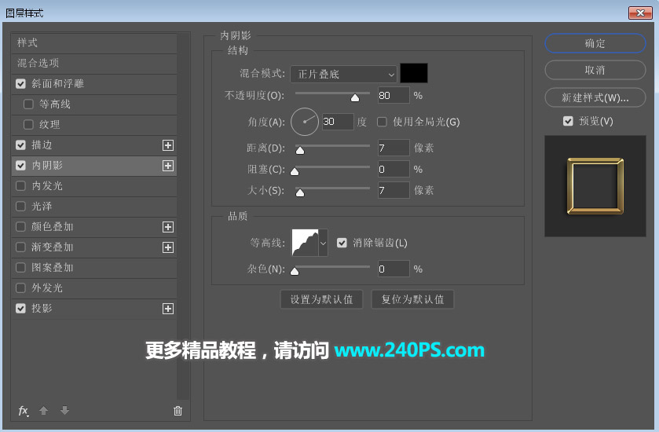The image size is (659, 432).
Task: Enable 等高线 sub-option checkbox
Action: [x=28, y=104]
